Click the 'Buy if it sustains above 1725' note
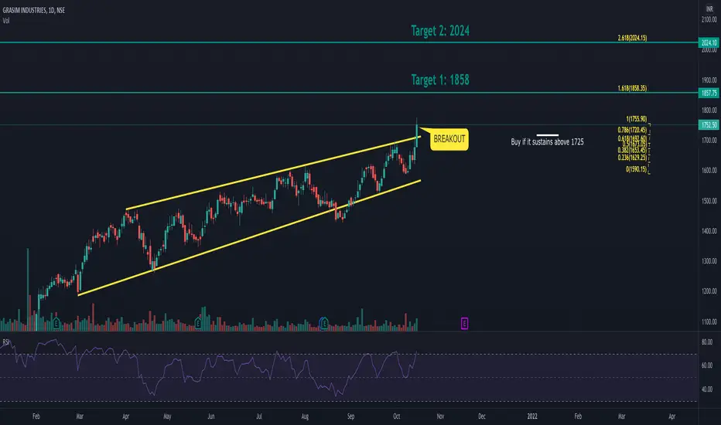 pyautogui.click(x=547, y=142)
